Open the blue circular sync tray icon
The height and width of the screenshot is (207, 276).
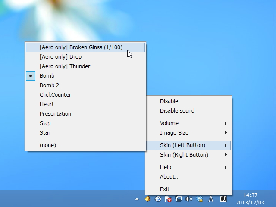[x=158, y=199]
